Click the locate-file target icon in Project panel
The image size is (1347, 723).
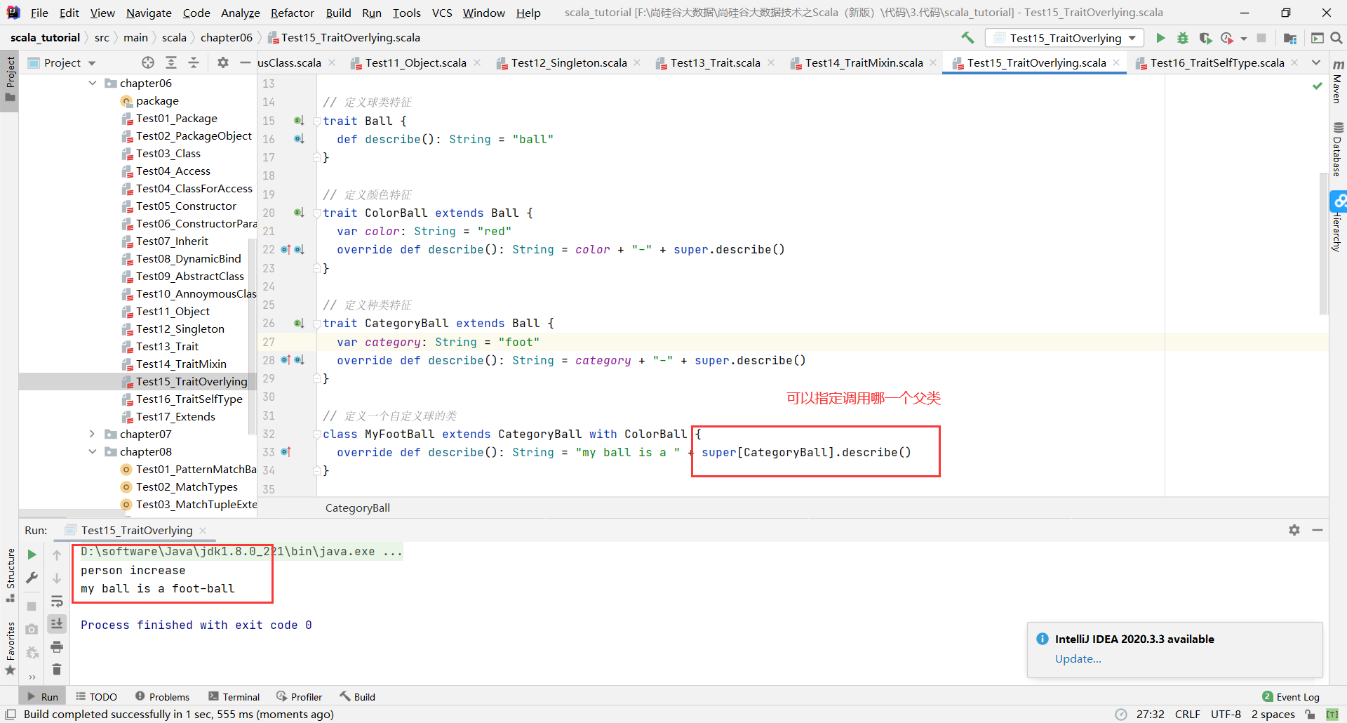click(148, 62)
